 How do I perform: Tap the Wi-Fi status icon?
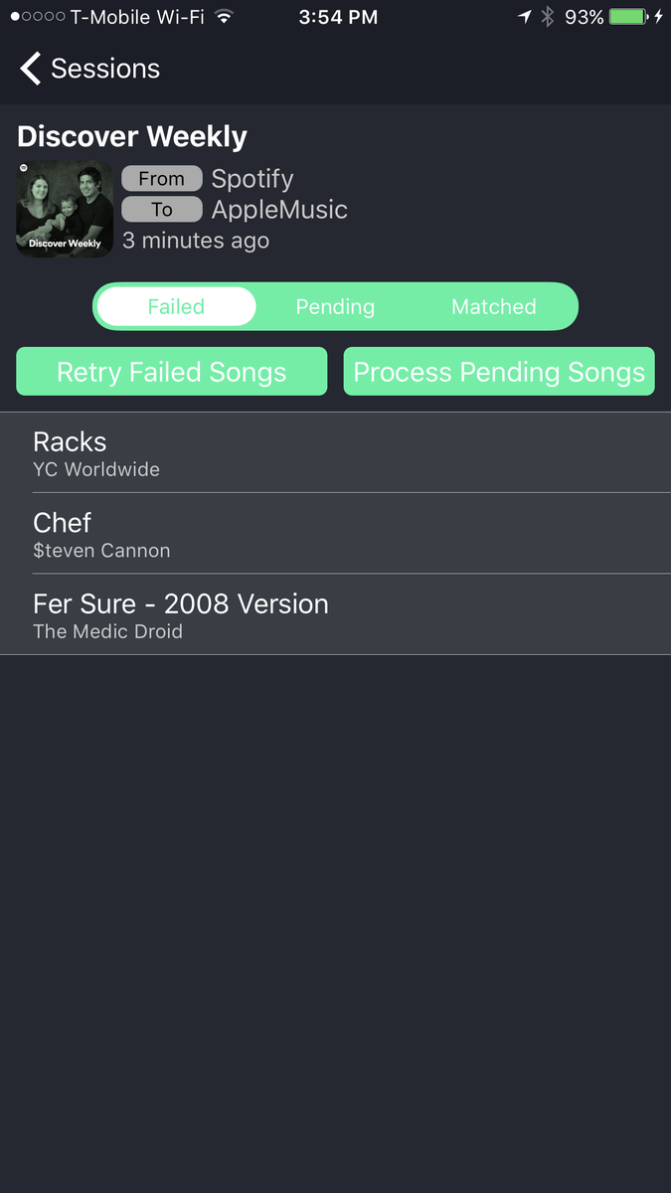(x=224, y=17)
